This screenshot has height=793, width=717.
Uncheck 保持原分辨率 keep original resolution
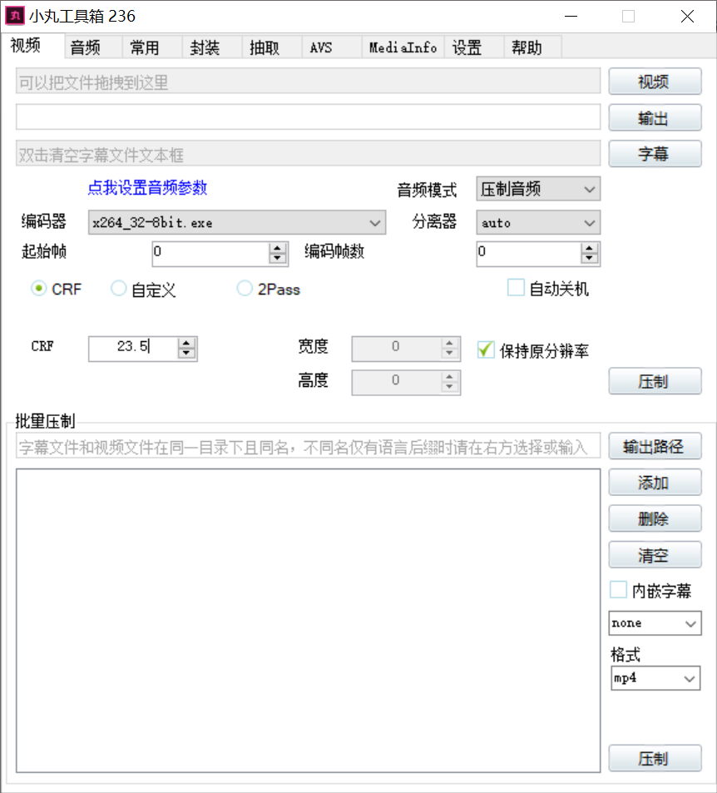(486, 349)
